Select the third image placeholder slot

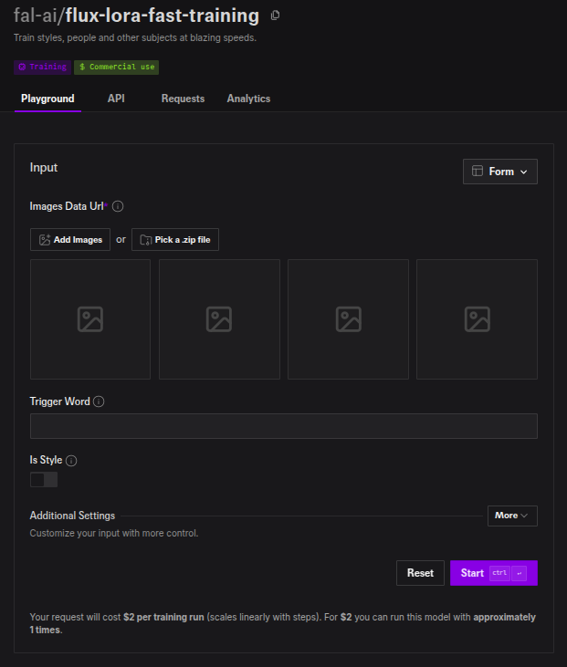click(x=348, y=319)
